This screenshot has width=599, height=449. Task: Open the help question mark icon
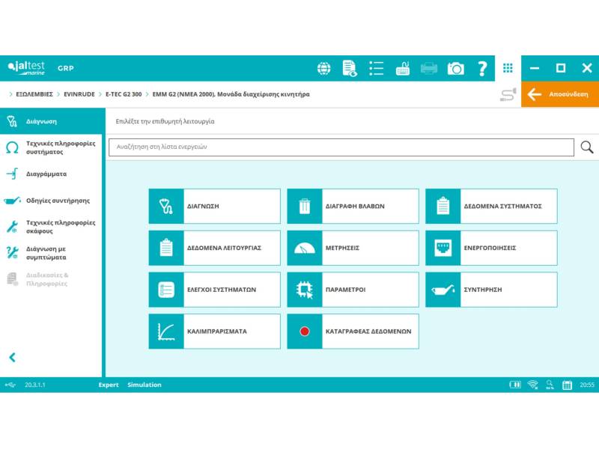coord(482,68)
